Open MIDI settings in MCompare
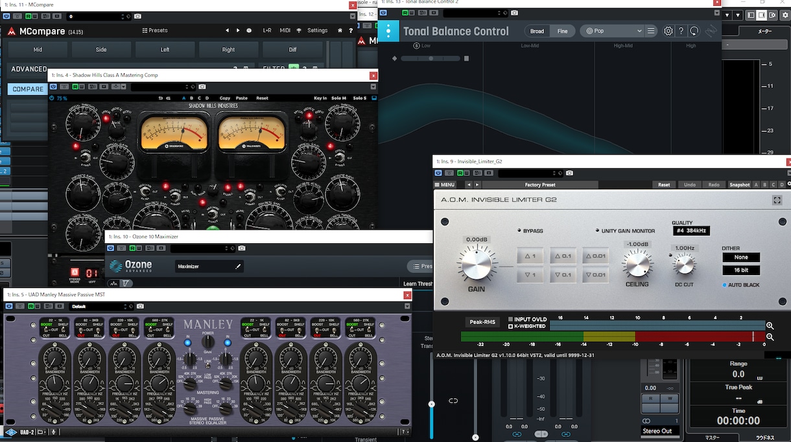Screen dimensions: 791x442 (285, 30)
